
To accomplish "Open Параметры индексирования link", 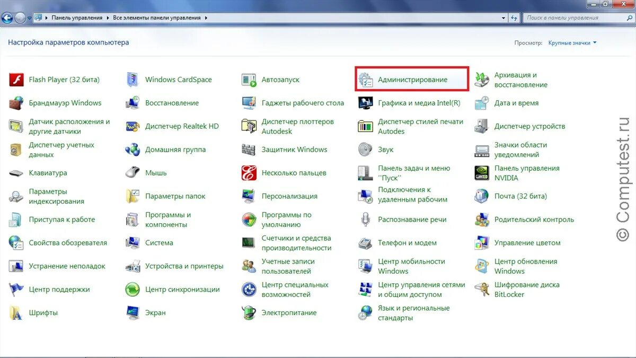I will [57, 196].
